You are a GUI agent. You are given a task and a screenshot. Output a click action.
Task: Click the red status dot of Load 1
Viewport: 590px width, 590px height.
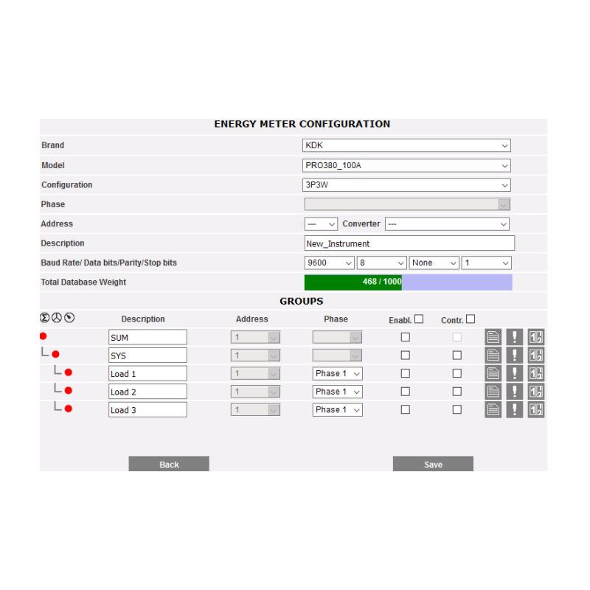pos(68,372)
